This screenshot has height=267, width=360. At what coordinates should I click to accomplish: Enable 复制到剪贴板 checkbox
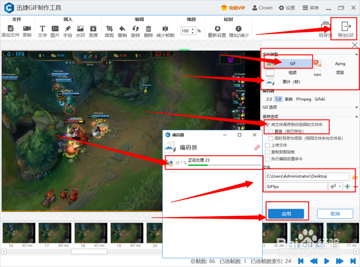click(x=267, y=152)
